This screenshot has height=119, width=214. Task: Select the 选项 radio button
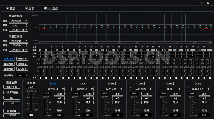(x=26, y=8)
